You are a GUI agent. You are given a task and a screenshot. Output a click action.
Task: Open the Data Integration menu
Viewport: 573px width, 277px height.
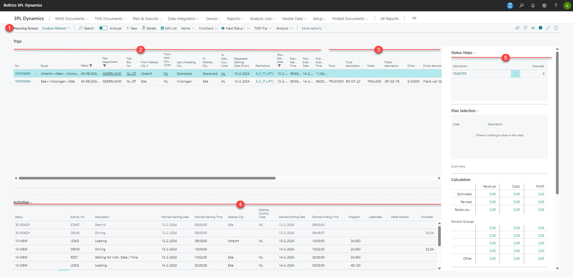coord(183,18)
